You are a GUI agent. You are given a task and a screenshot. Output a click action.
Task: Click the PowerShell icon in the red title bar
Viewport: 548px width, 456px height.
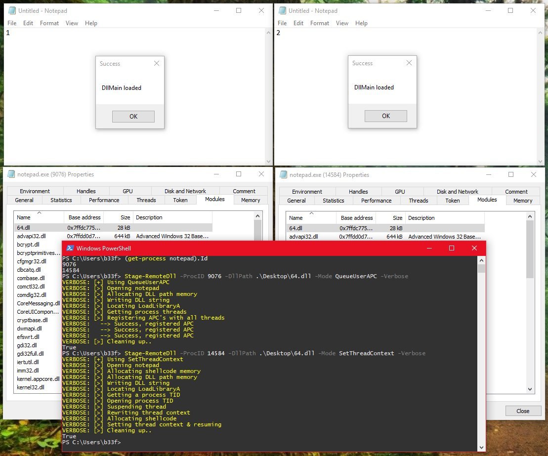pyautogui.click(x=70, y=248)
